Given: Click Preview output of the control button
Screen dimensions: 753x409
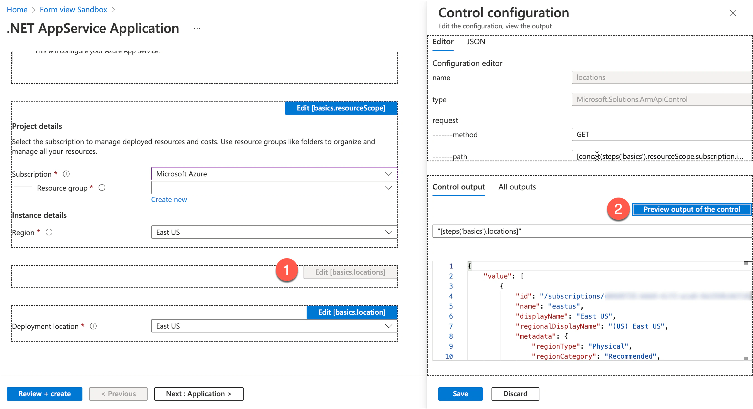Looking at the screenshot, I should click(691, 210).
